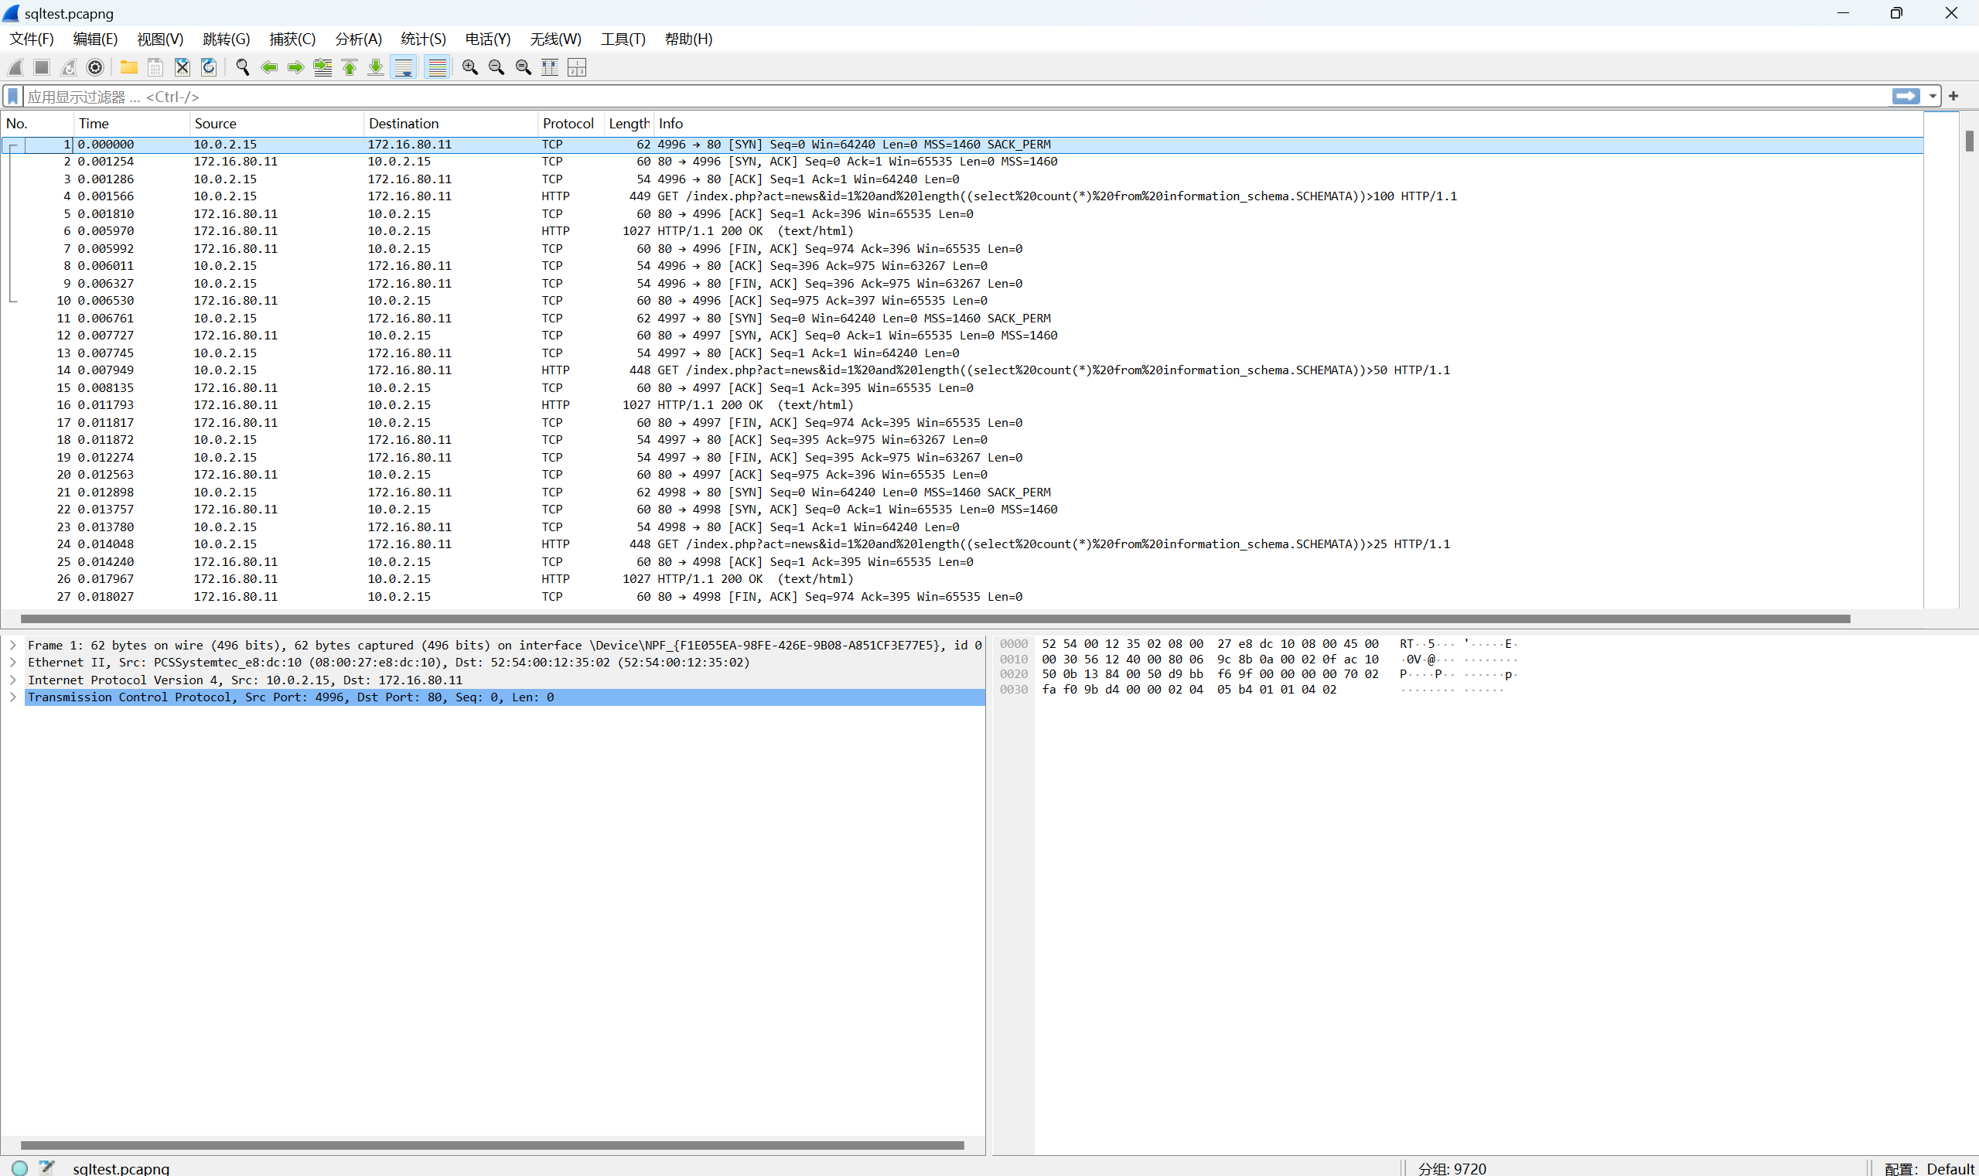
Task: Expand the Ethernet II details row
Action: pos(12,663)
